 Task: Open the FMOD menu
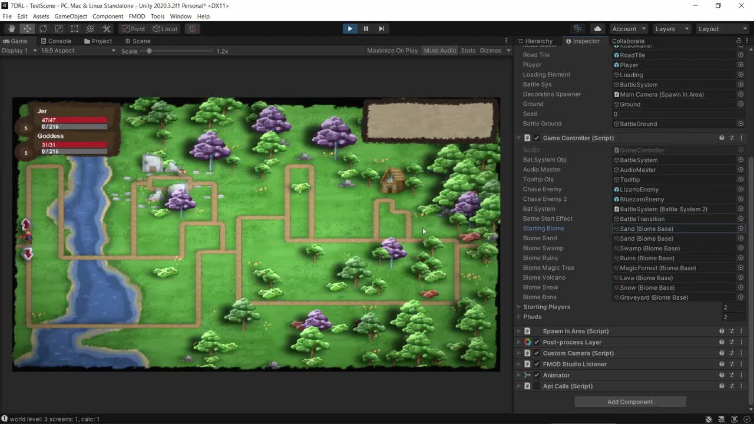(x=137, y=16)
